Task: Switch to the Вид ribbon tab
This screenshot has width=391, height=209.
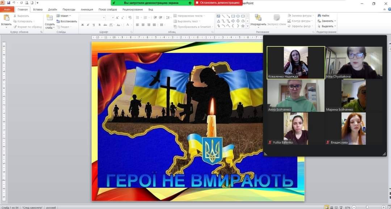Action: point(151,9)
